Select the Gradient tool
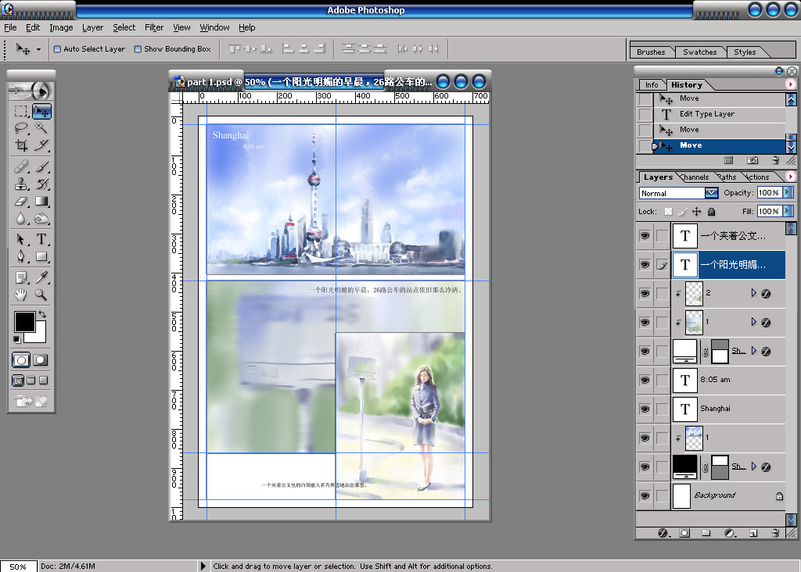 click(x=41, y=201)
